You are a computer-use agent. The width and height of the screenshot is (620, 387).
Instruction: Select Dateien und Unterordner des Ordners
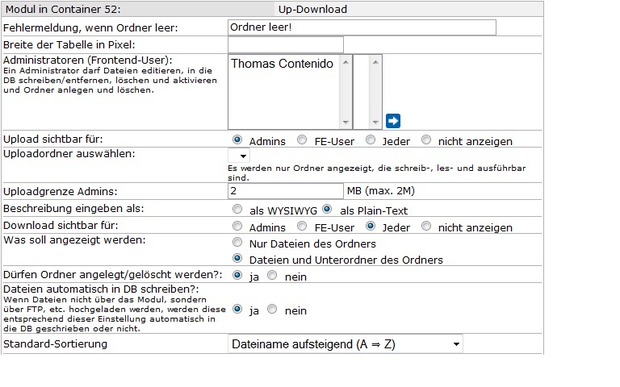[238, 259]
